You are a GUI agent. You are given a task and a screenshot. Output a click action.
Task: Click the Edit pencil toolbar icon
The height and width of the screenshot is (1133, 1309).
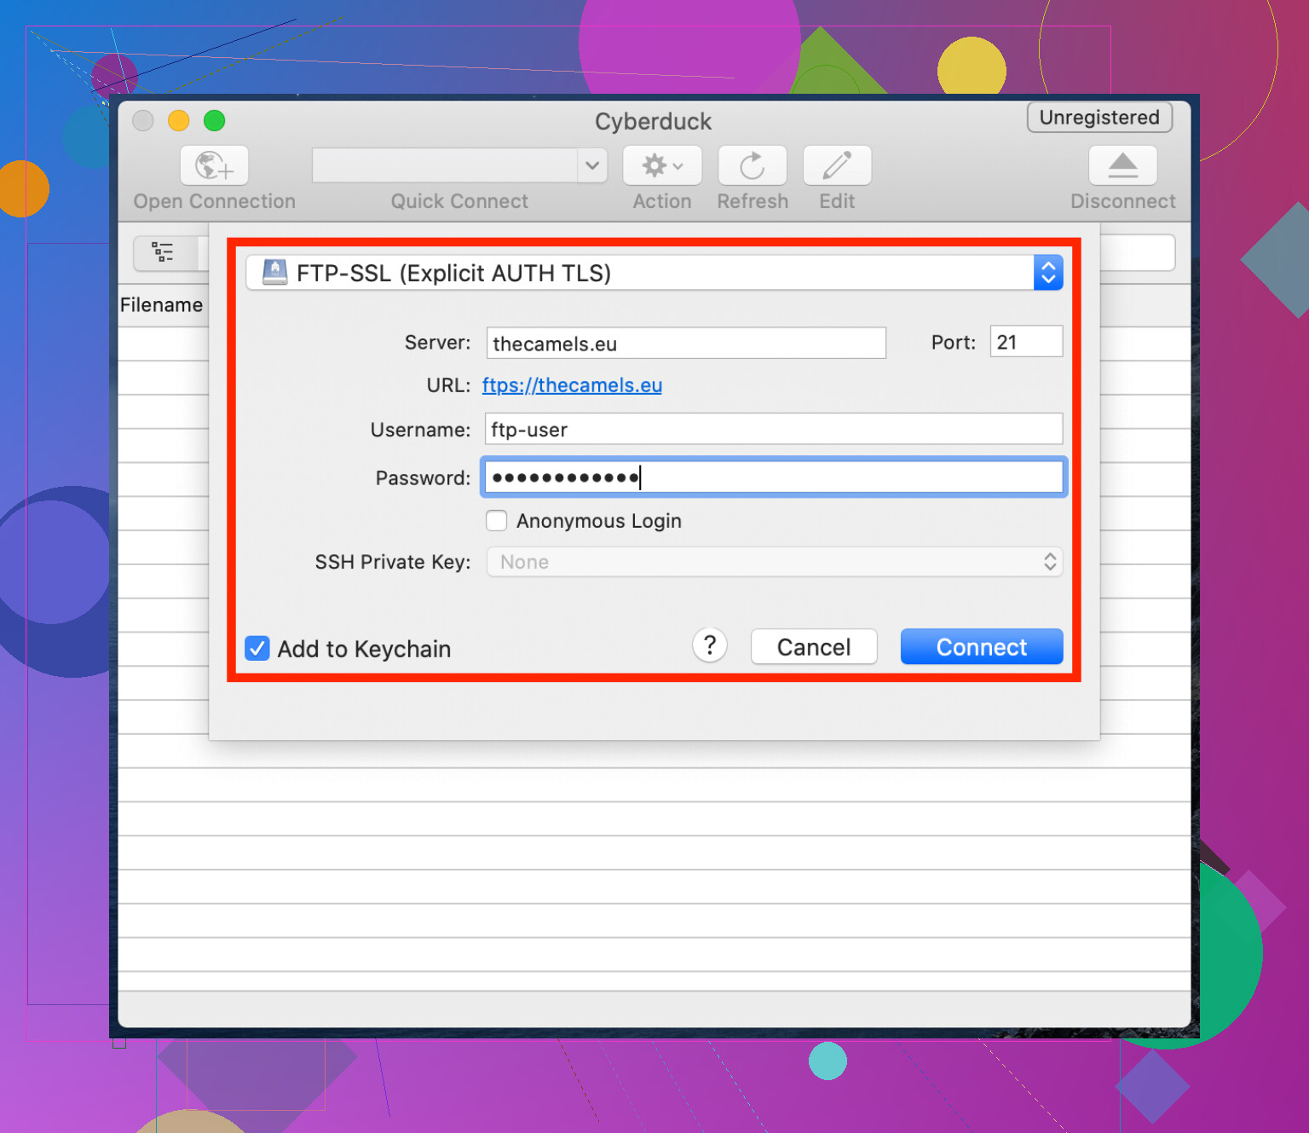[x=837, y=165]
